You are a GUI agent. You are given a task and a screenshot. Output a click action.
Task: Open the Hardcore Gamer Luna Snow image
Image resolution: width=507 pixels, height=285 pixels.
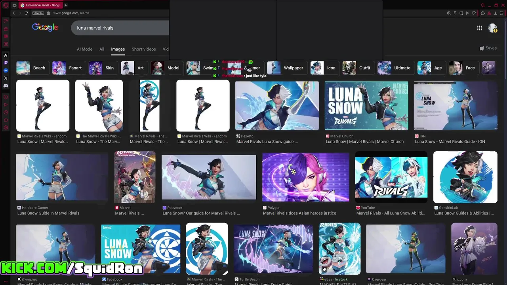point(62,177)
